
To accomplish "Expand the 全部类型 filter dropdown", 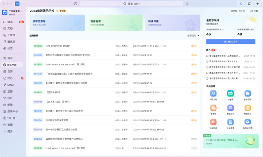I will pyautogui.click(x=193, y=36).
